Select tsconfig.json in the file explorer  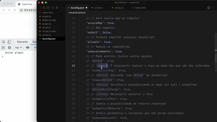click(x=49, y=39)
